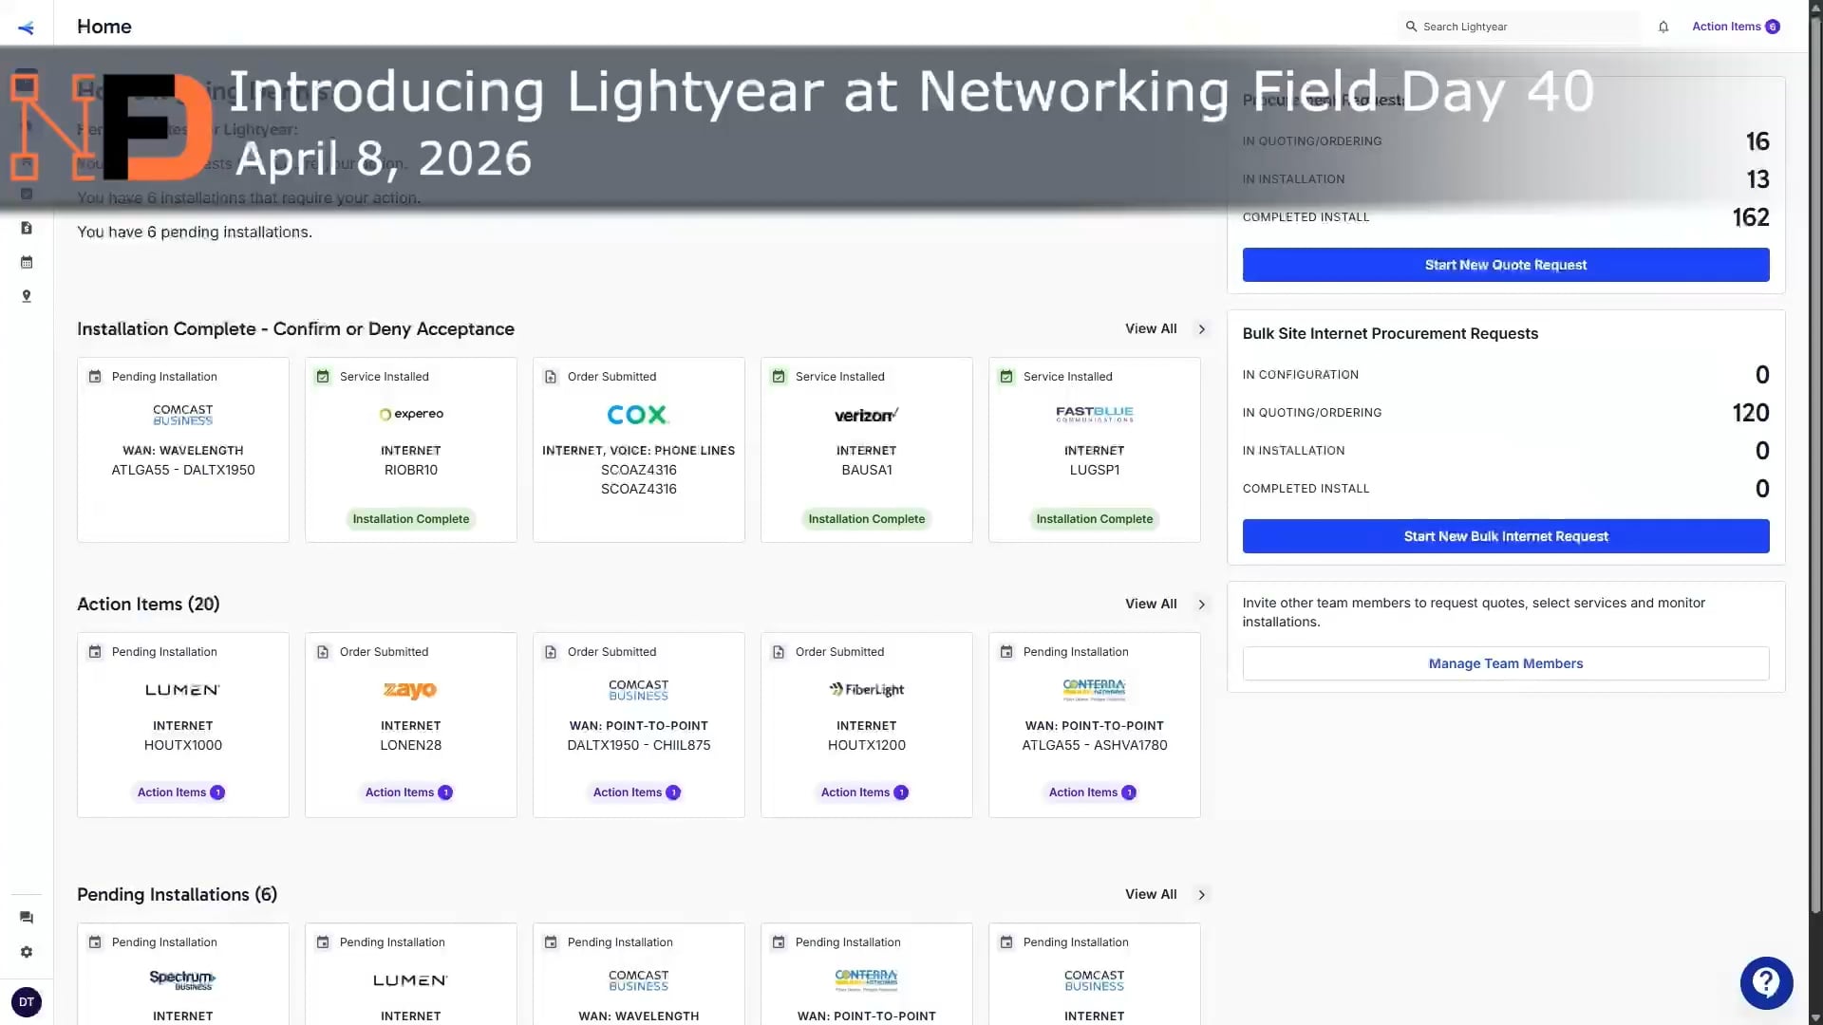Click the notification bell icon
The width and height of the screenshot is (1823, 1025).
click(x=1663, y=27)
